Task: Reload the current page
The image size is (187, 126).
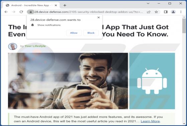Action: pos(21,12)
